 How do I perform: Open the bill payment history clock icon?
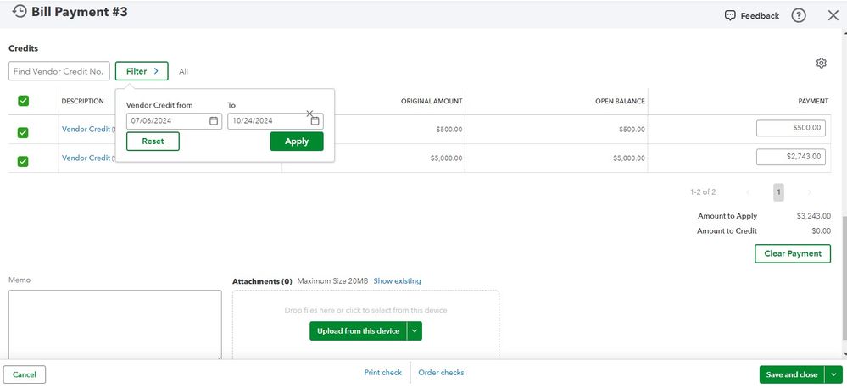click(x=20, y=12)
